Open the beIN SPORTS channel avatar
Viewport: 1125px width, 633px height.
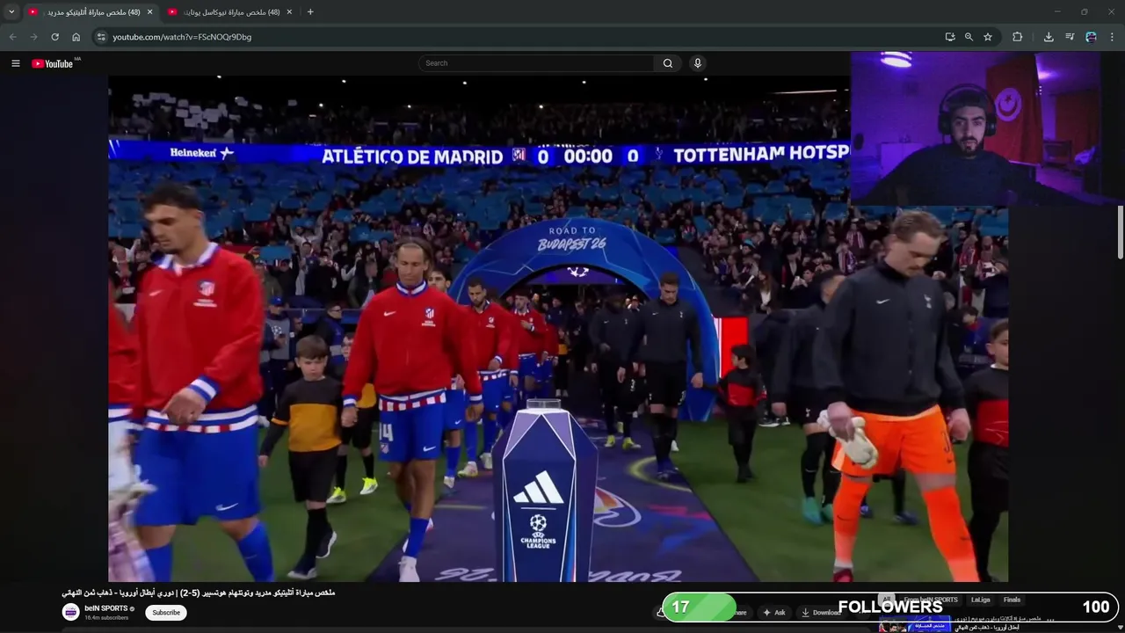pyautogui.click(x=70, y=612)
